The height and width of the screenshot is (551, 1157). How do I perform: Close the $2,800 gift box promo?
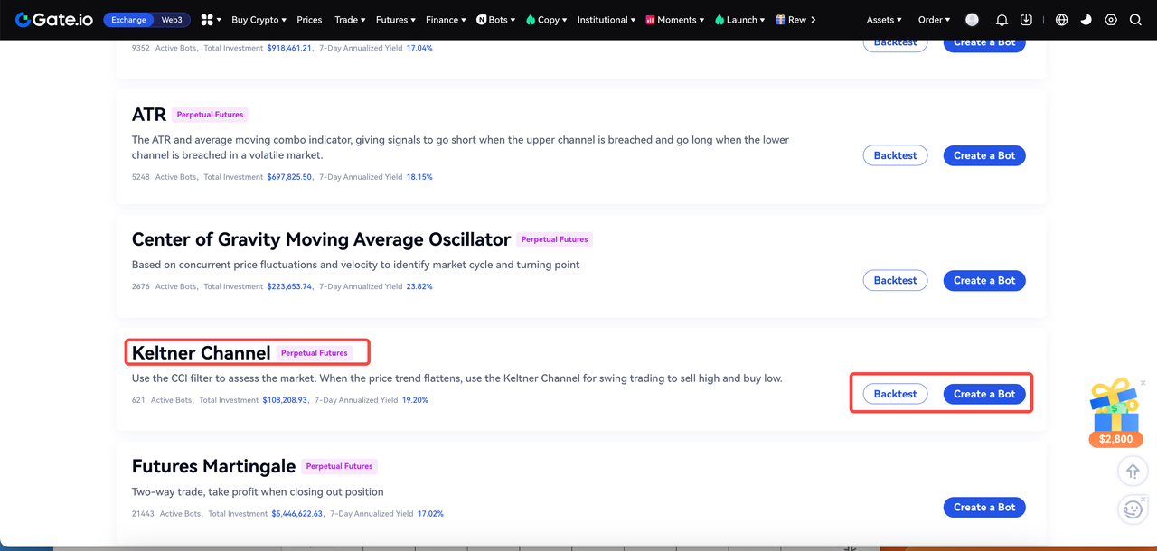(1143, 383)
